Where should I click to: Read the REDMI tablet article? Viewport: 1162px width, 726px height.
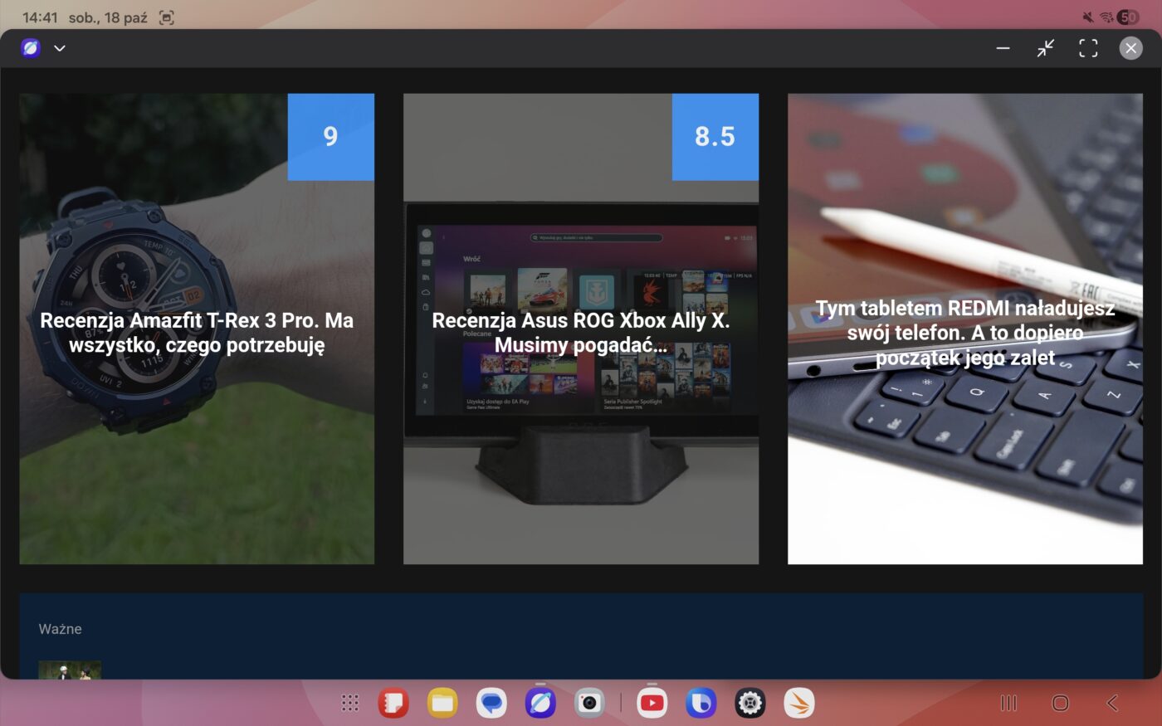(x=964, y=333)
